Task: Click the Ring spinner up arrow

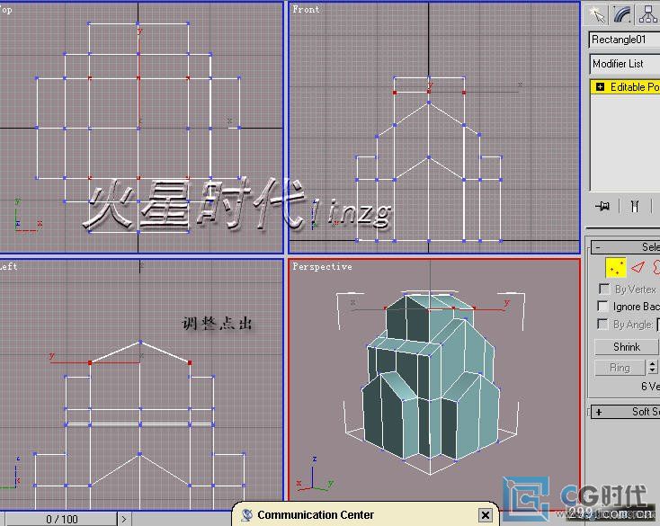Action: tap(652, 364)
